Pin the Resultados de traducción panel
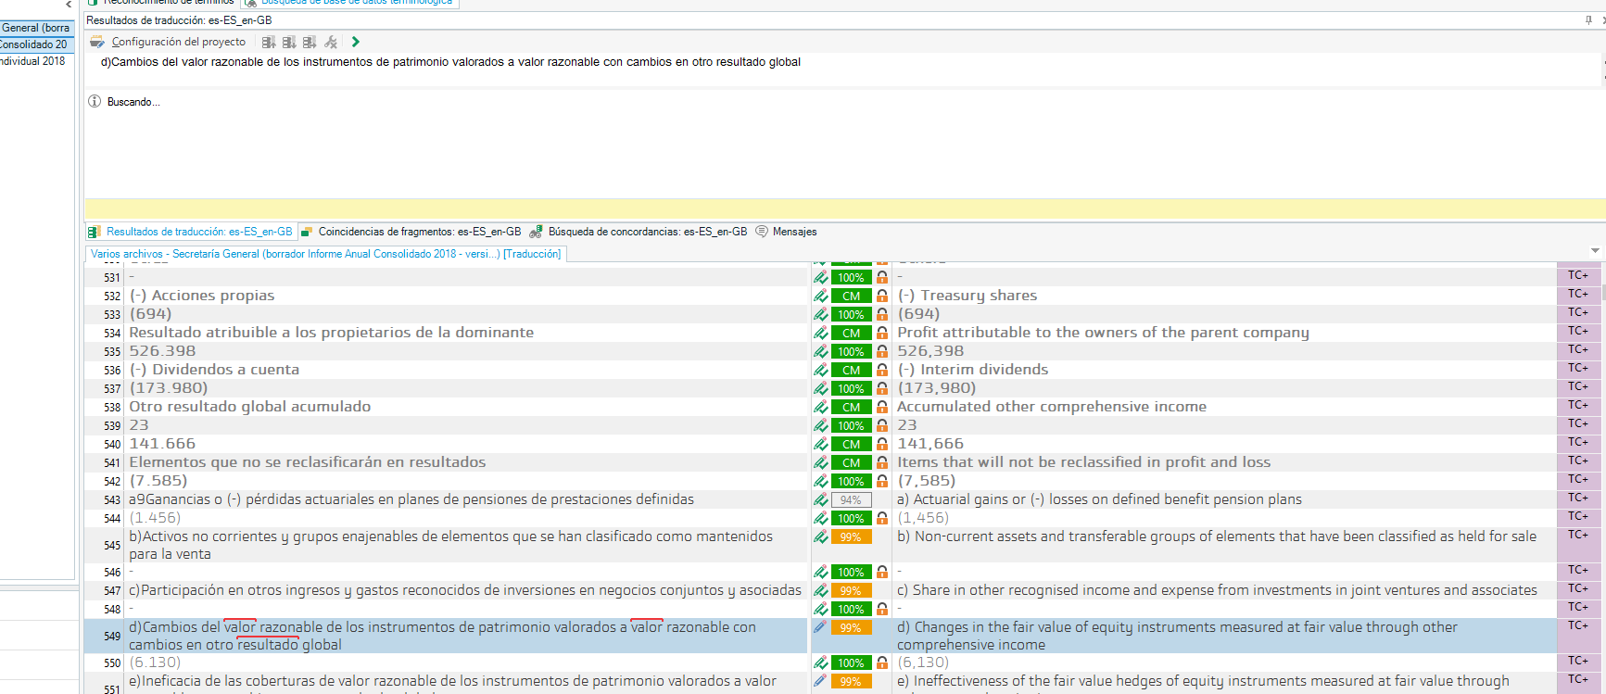The height and width of the screenshot is (694, 1606). [x=1588, y=19]
